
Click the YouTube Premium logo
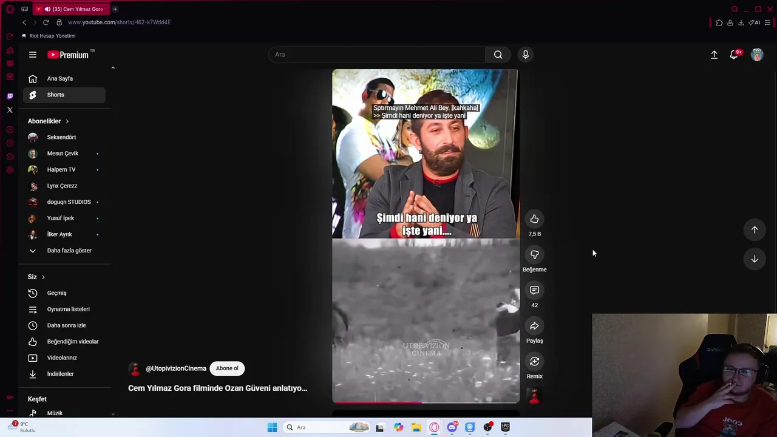pos(68,55)
